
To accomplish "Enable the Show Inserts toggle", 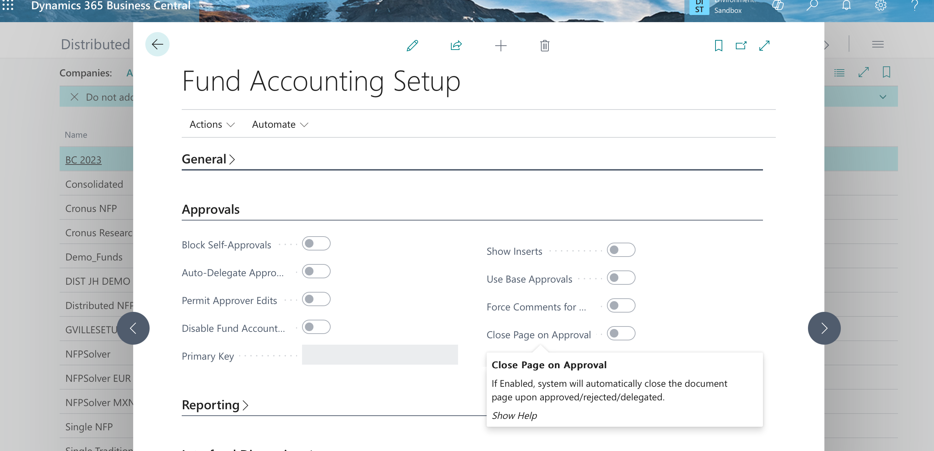I will [621, 250].
